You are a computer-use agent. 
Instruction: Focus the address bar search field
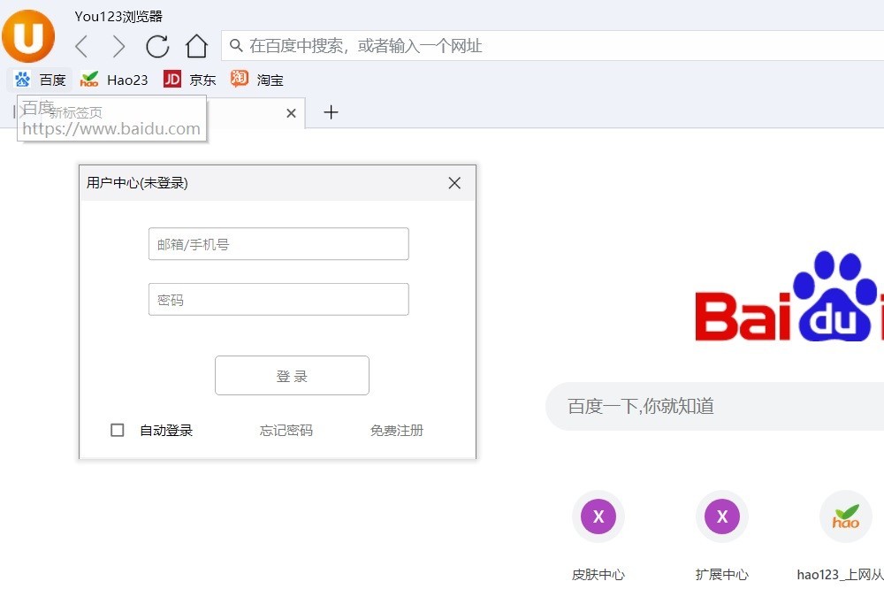pyautogui.click(x=552, y=46)
